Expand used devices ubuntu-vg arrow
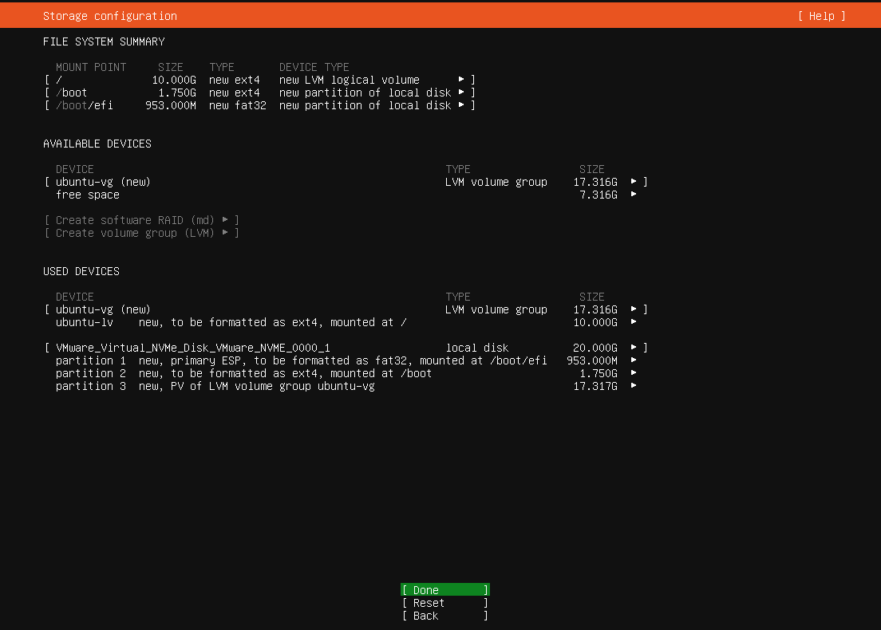The image size is (881, 630). (634, 309)
